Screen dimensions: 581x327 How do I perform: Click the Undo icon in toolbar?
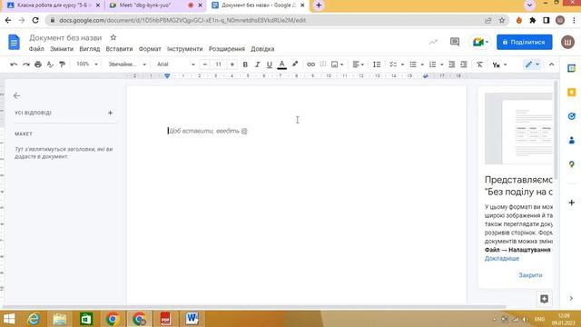(x=14, y=64)
